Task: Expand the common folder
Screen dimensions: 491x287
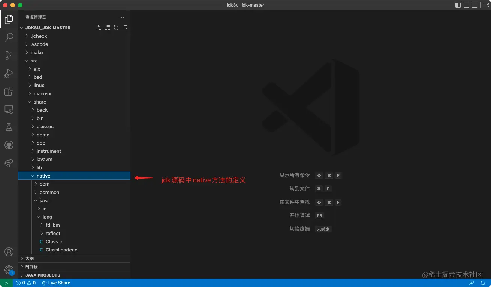Action: click(74, 192)
